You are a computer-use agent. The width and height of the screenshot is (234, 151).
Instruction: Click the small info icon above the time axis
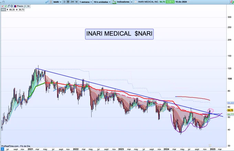pyautogui.click(x=210, y=145)
